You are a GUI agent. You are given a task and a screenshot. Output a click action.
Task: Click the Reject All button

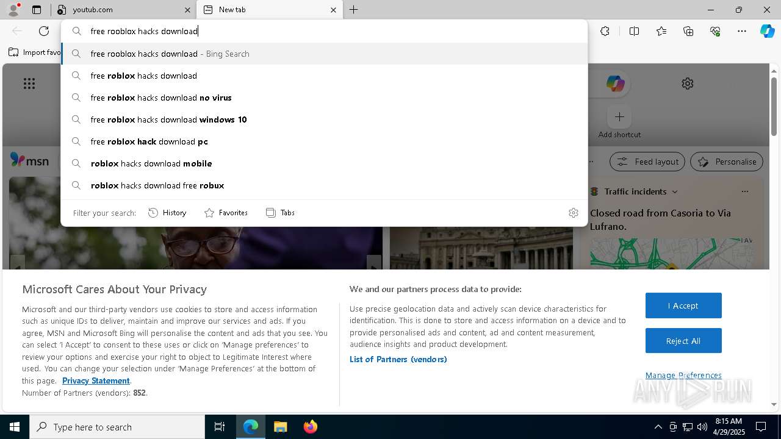[683, 341]
